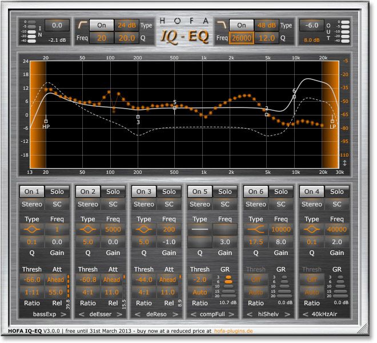Click Auto ratio on band 5
Viewport: 377px width, 343px height.
[200, 292]
